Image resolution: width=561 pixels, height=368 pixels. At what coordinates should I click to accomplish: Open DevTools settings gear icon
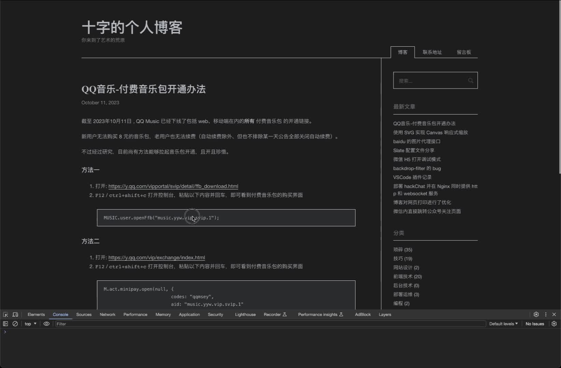coord(536,315)
